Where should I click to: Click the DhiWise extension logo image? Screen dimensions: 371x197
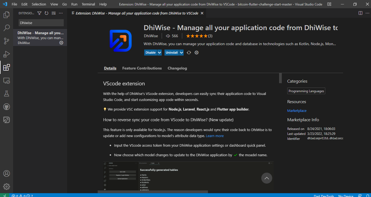tap(121, 41)
